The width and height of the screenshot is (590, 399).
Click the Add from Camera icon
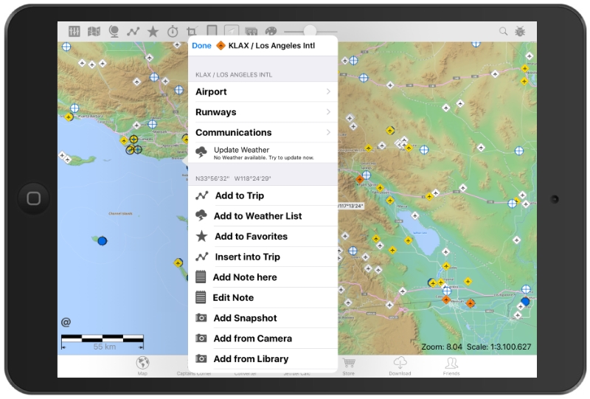pos(201,339)
